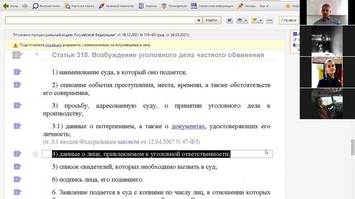Image resolution: width=355 pixels, height=199 pixels.
Task: Click the vertical scrollbar thumb
Action: 353,148
